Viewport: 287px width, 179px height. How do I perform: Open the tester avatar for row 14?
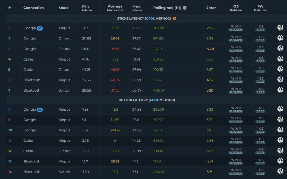pyautogui.click(x=280, y=171)
